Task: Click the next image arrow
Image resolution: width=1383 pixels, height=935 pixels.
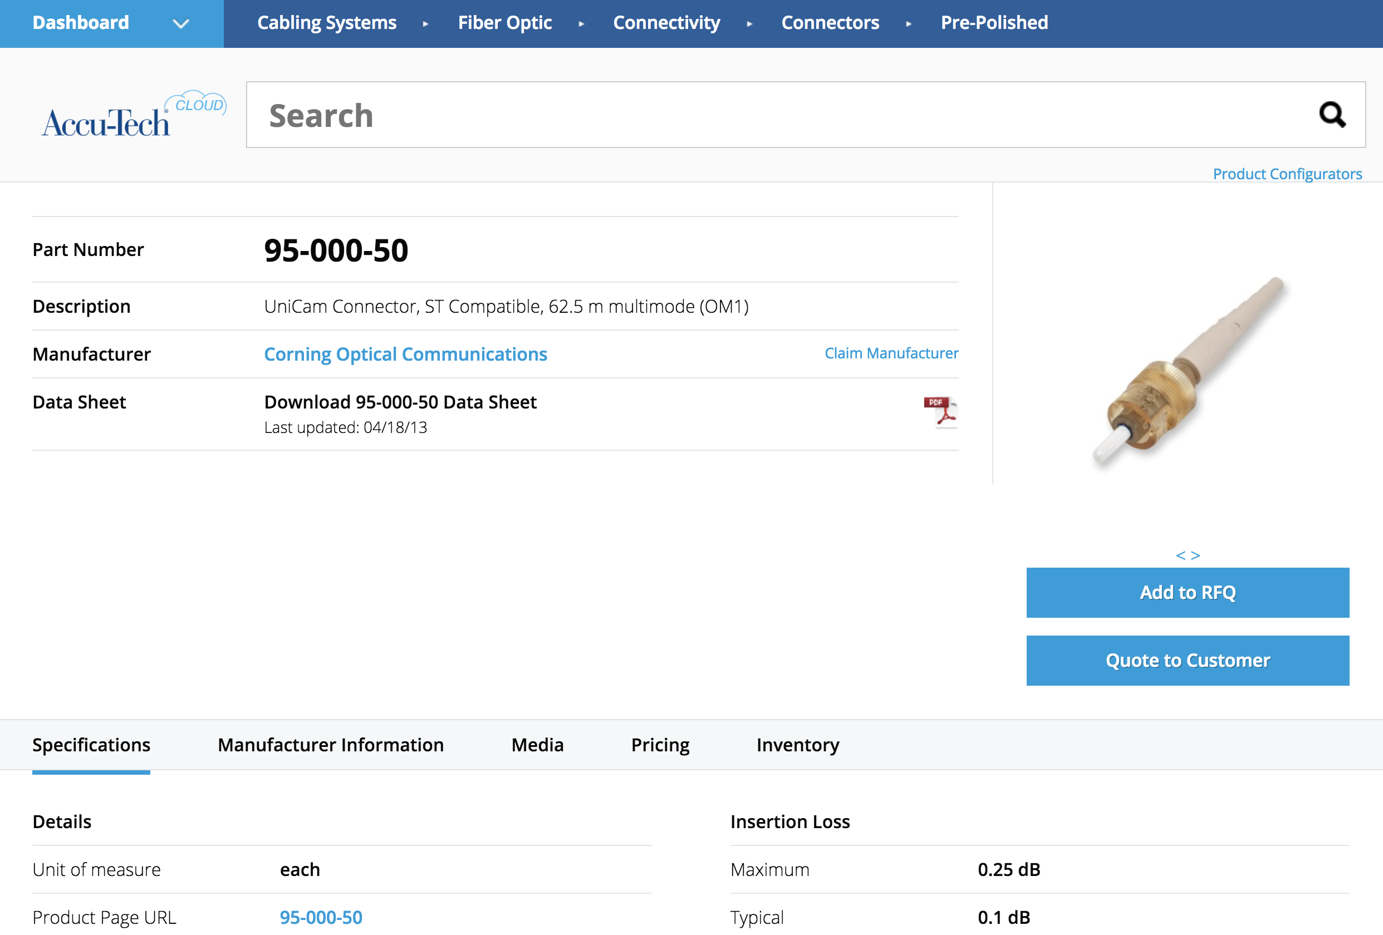Action: point(1195,555)
